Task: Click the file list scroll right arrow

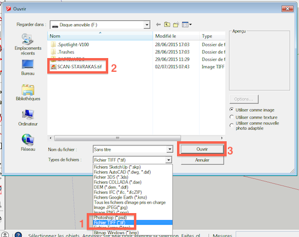Action: [222, 138]
